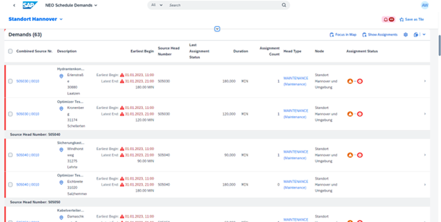Click orange status icon in Kronenberg row
Image resolution: width=441 pixels, height=222 pixels.
350,114
